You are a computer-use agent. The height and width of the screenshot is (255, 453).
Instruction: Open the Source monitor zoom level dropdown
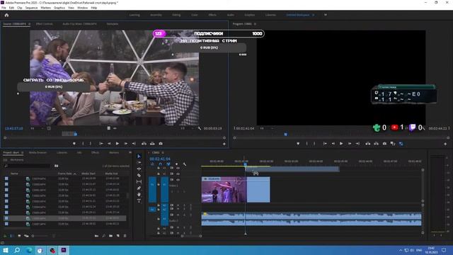(x=37, y=128)
